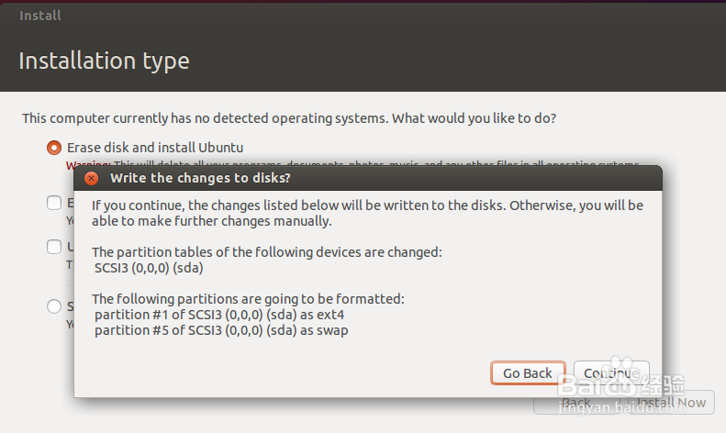Toggle the checkbox beside the label starting with 'U'
Screen dimensions: 726x433
point(54,247)
